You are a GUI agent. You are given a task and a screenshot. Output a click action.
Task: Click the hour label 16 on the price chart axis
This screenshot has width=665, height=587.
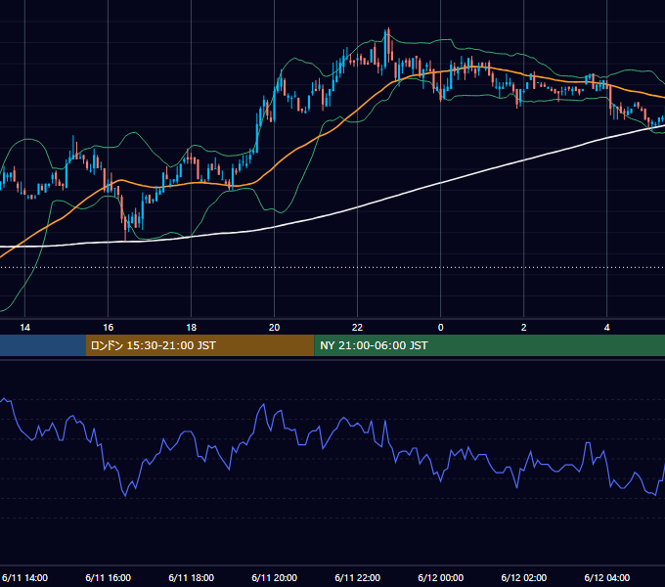(109, 328)
